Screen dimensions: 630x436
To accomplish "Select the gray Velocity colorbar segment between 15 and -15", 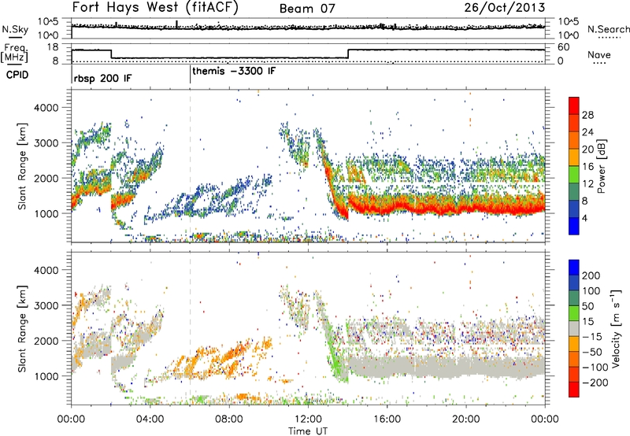I will tap(573, 329).
